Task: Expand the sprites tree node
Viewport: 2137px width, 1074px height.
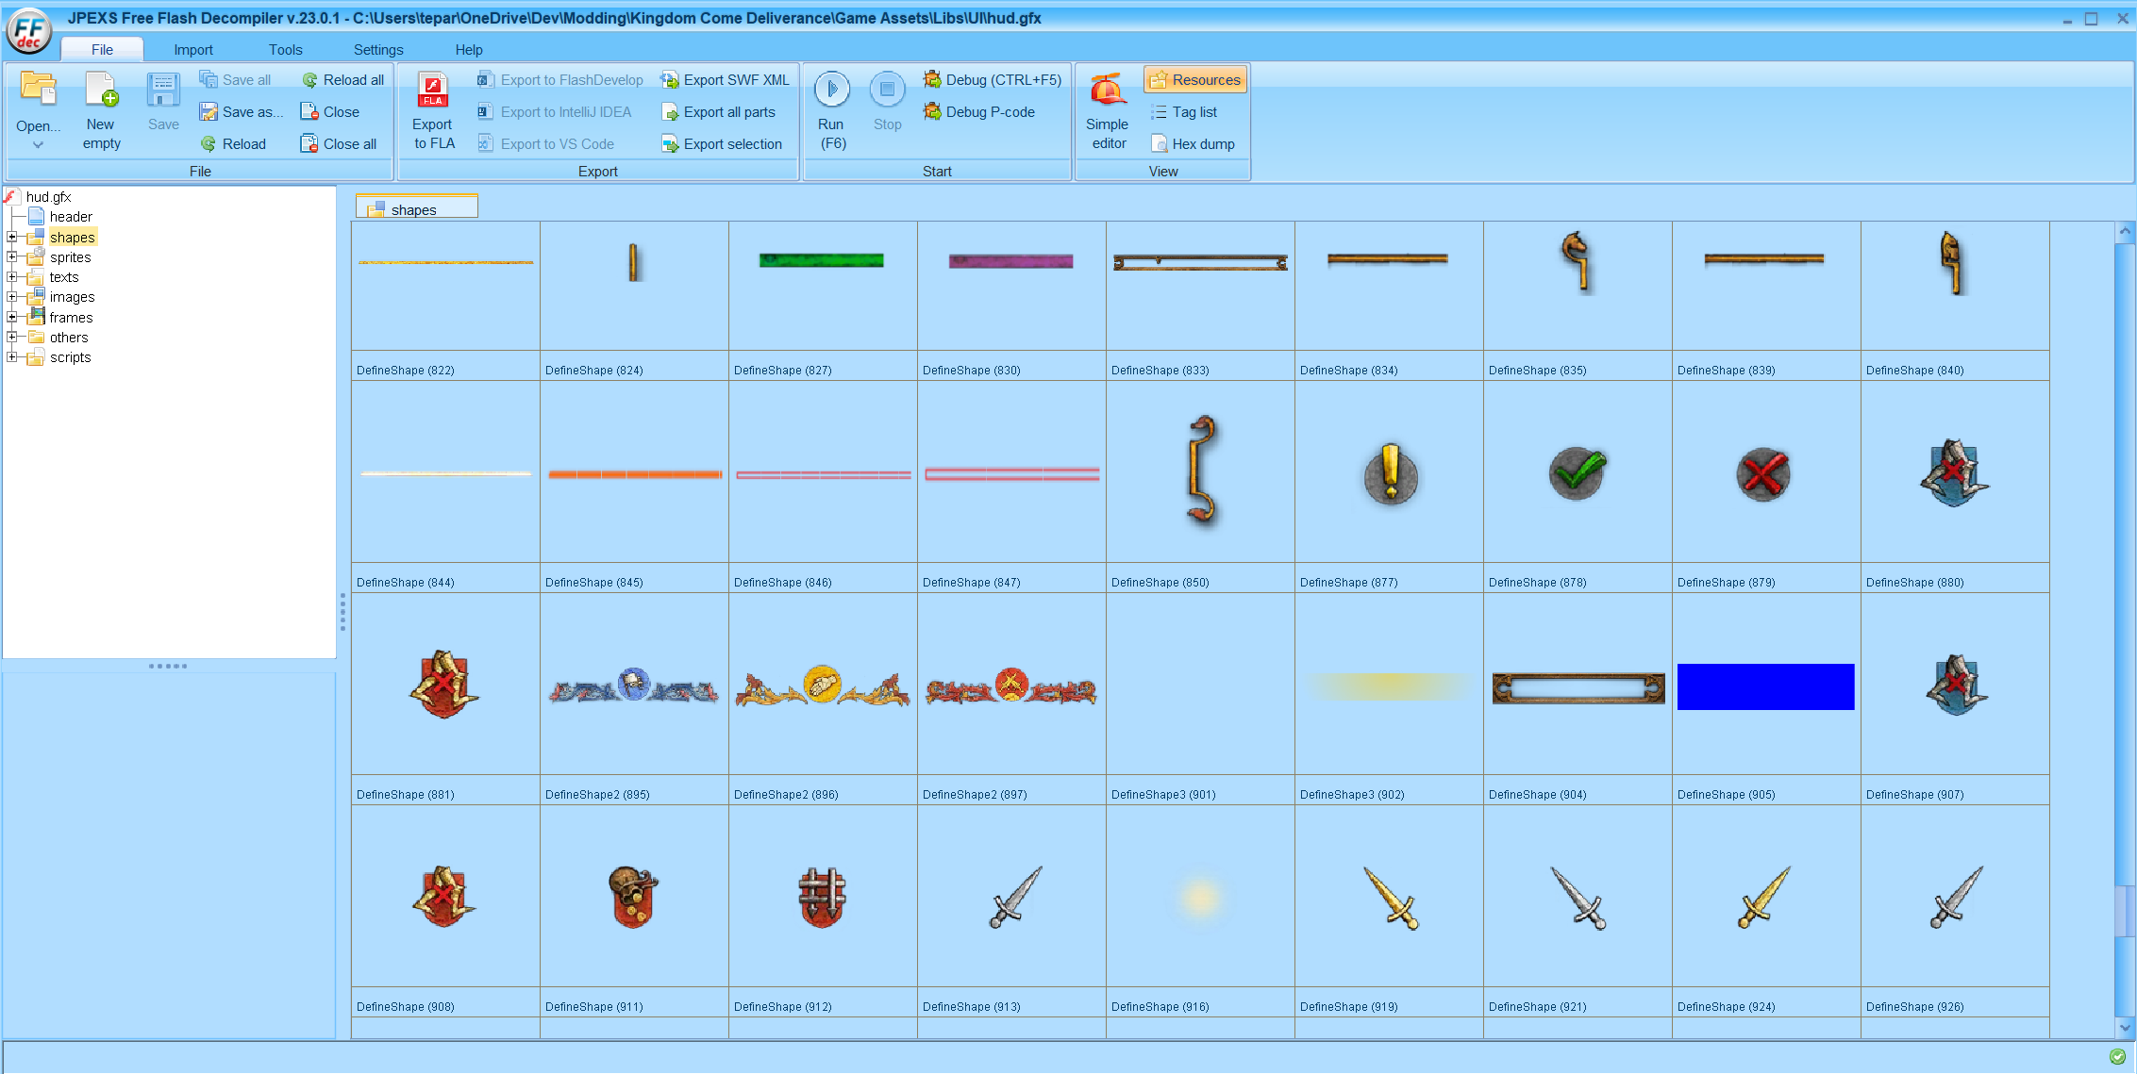Action: coord(12,256)
